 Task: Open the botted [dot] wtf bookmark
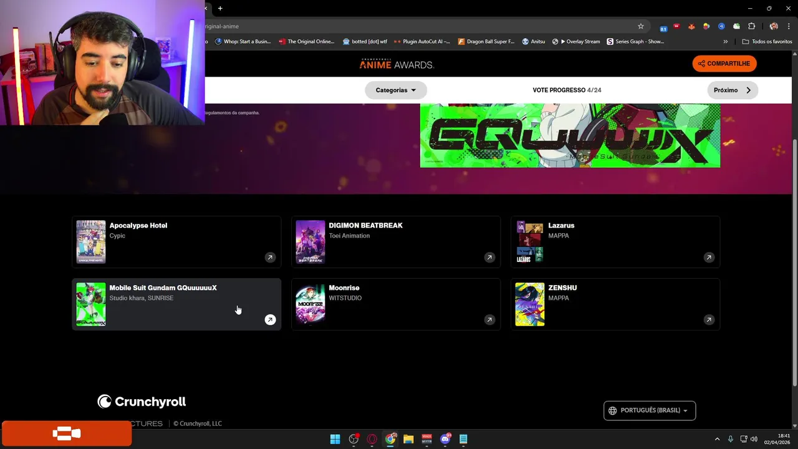pyautogui.click(x=365, y=42)
